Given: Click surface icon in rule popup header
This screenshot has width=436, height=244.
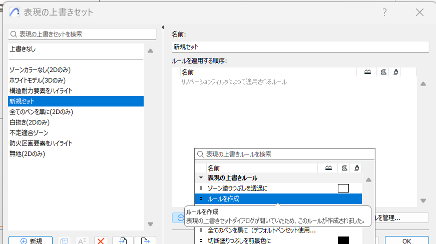Looking at the screenshot, I should (x=357, y=168).
